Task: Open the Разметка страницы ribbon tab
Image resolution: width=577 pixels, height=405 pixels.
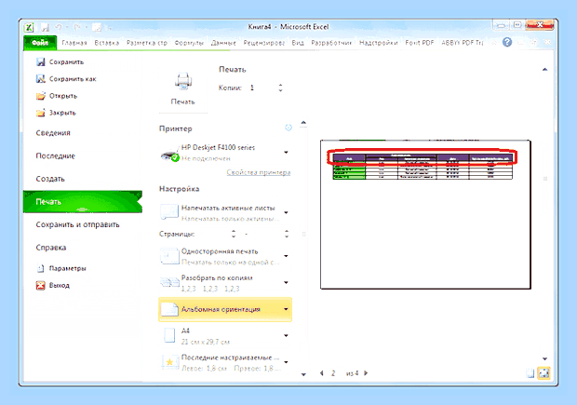Action: [x=146, y=43]
